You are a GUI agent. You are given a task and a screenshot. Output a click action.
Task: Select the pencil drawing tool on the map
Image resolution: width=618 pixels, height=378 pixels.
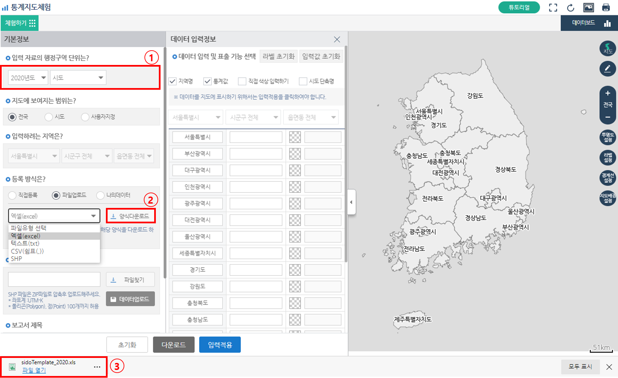[608, 69]
